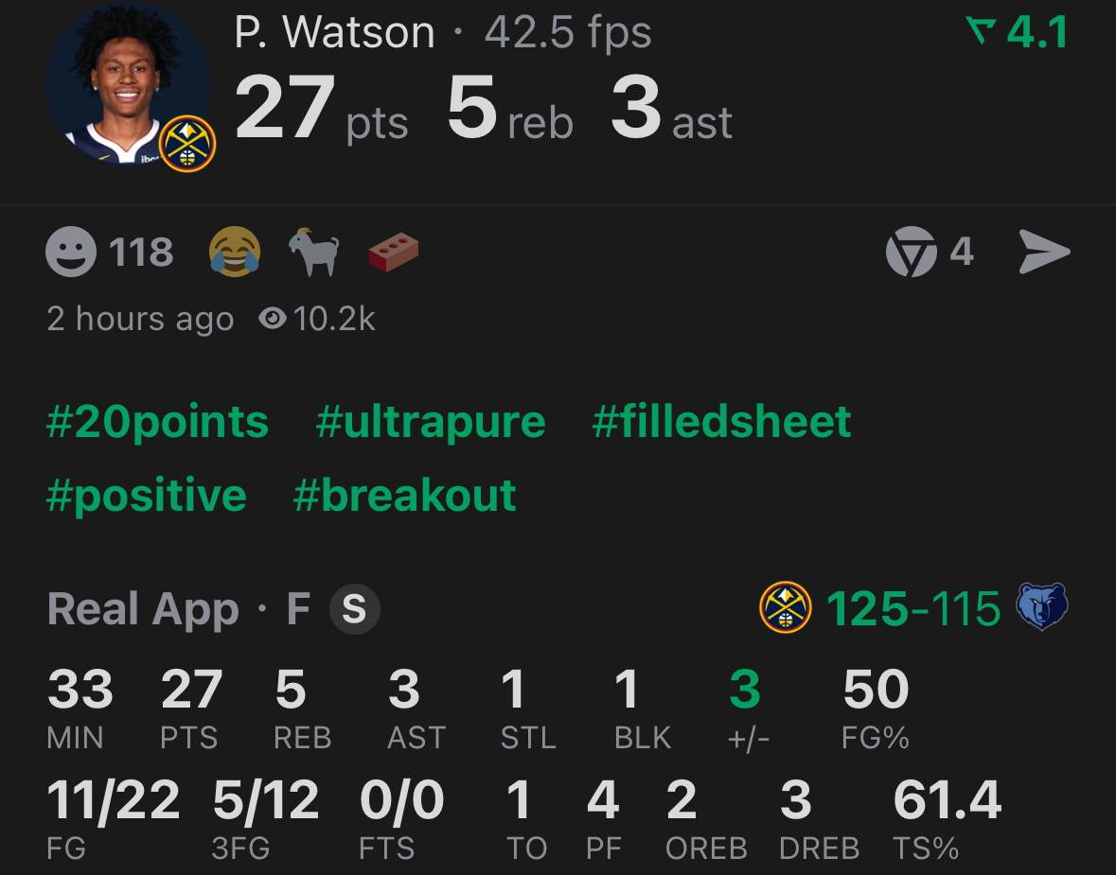Open the #ultrapure hashtag

(x=431, y=422)
